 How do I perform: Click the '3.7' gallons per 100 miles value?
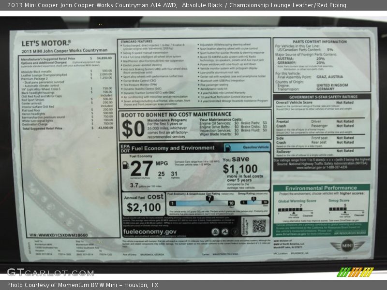coord(134,185)
